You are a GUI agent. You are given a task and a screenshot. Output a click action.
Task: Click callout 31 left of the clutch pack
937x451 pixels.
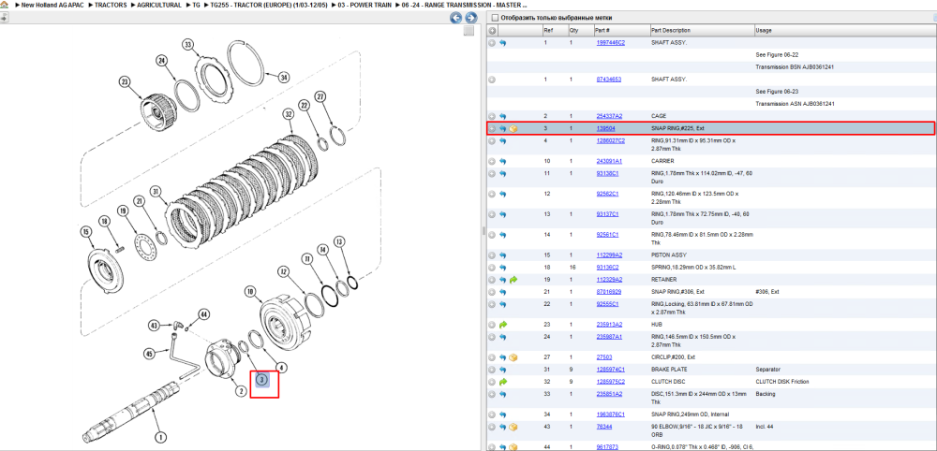click(156, 192)
